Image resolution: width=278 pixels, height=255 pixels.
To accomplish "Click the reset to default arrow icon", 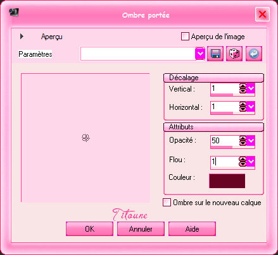I will [254, 54].
